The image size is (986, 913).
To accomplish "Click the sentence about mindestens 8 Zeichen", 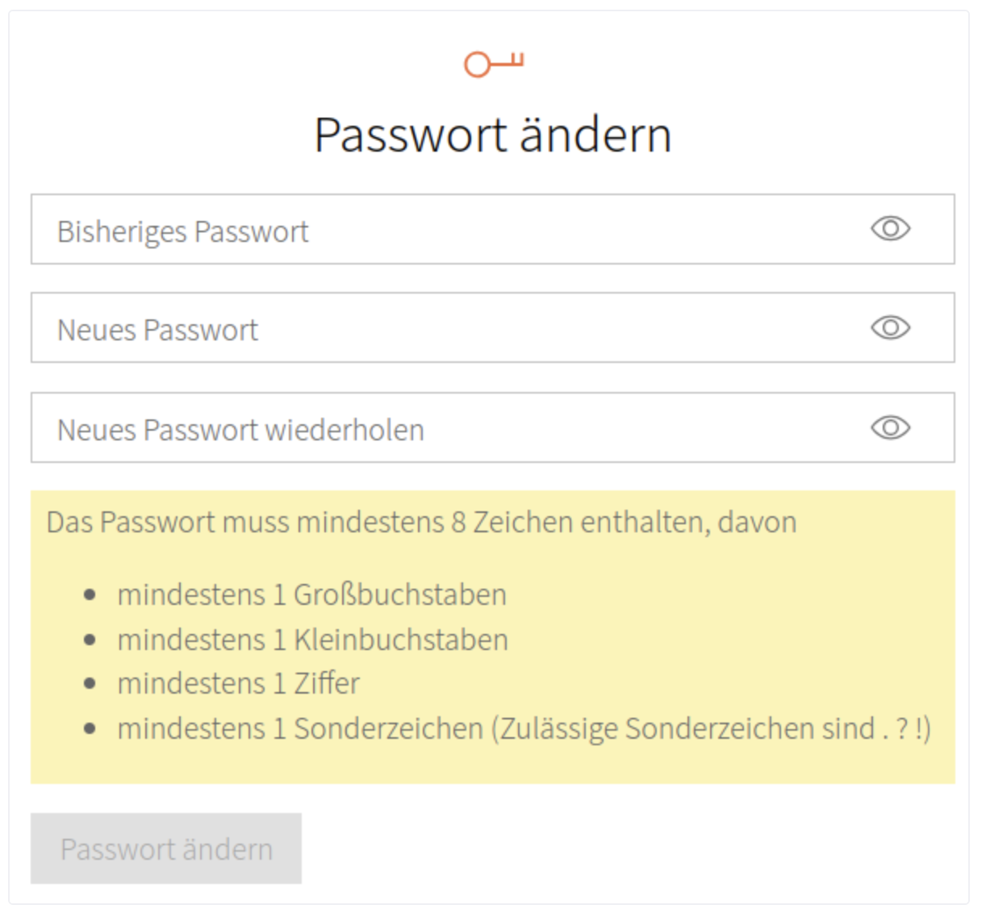I will click(x=421, y=523).
